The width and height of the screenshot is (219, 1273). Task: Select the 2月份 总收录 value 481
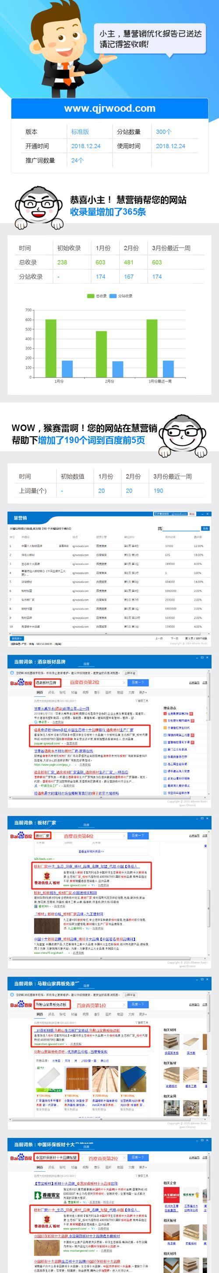129,262
